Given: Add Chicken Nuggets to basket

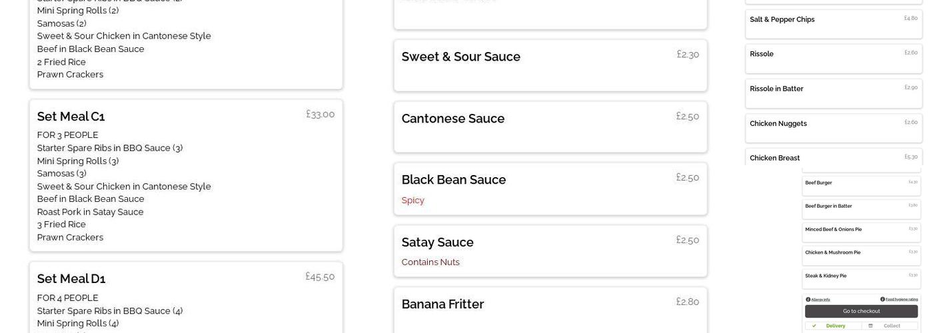Looking at the screenshot, I should [833, 128].
